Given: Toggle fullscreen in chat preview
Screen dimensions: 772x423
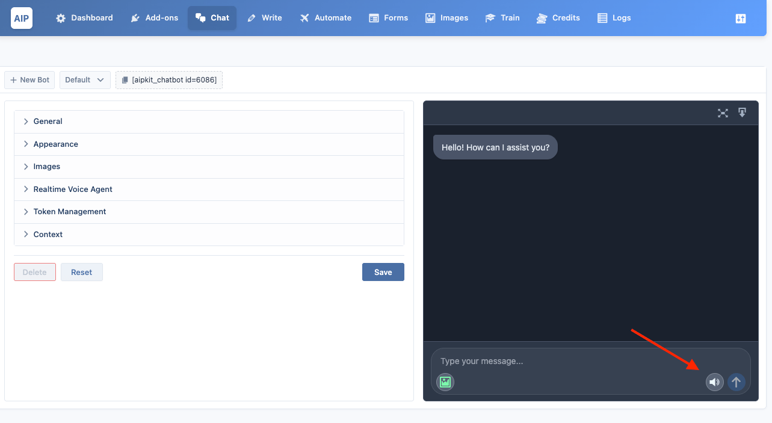Looking at the screenshot, I should click(x=723, y=113).
